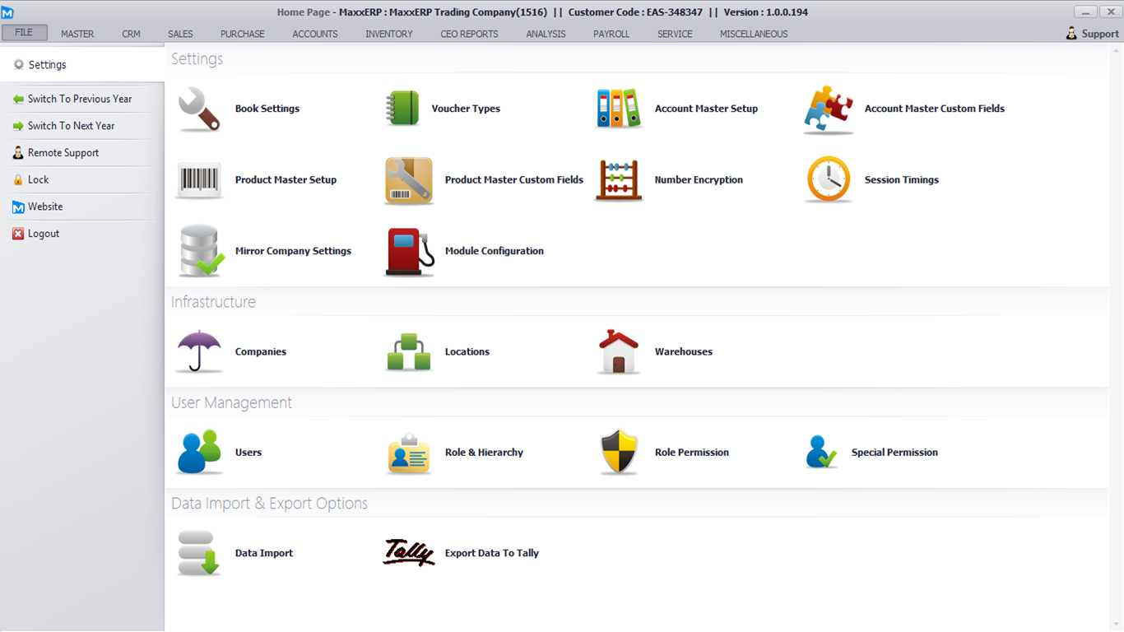This screenshot has width=1124, height=632.
Task: Select the Number Encryption abacus icon
Action: tap(618, 180)
